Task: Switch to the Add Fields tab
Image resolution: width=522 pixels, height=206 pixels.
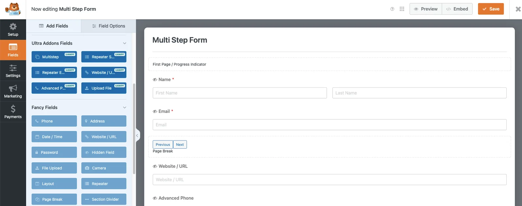Action: point(54,26)
